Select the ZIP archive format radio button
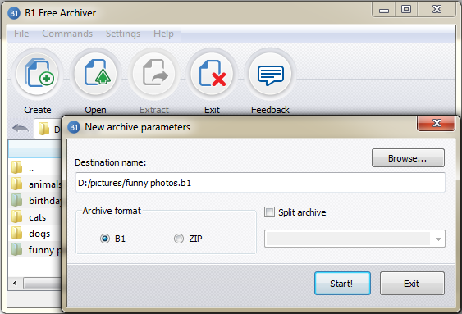This screenshot has height=314, width=462. (179, 239)
